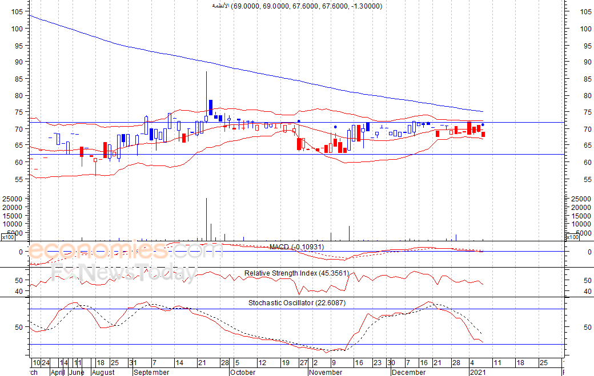594x376 pixels.
Task: Click the date label 9 on time axis
Action: 334,363
